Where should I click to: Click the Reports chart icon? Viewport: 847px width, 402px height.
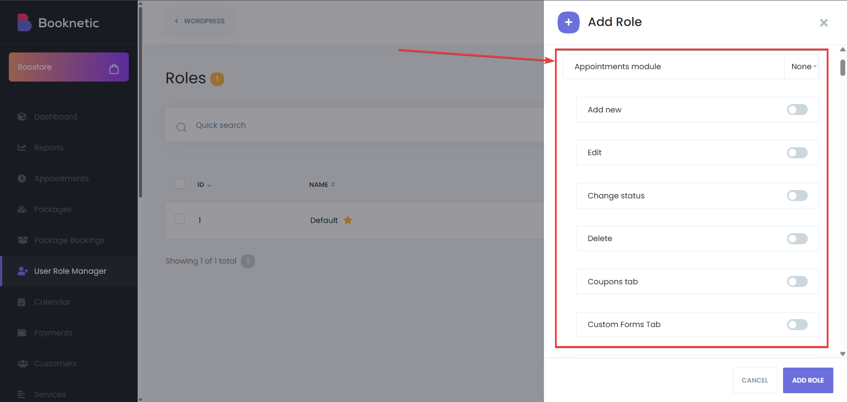(22, 148)
